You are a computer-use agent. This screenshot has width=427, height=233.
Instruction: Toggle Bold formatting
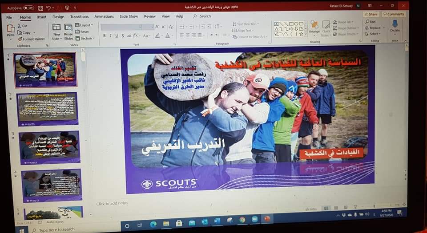(x=104, y=36)
